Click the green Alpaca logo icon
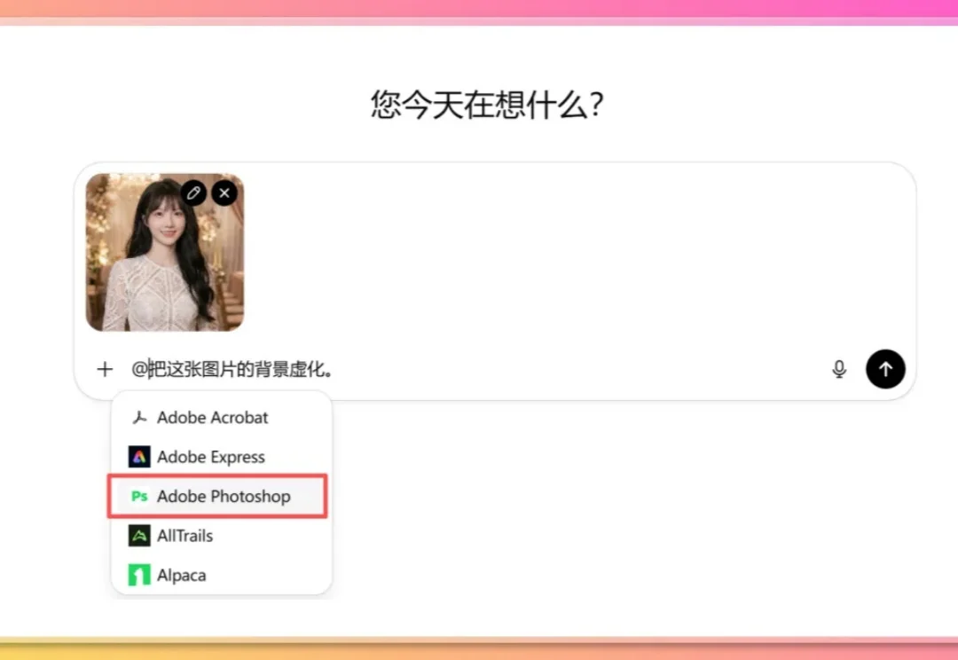The width and height of the screenshot is (958, 660). pyautogui.click(x=139, y=575)
